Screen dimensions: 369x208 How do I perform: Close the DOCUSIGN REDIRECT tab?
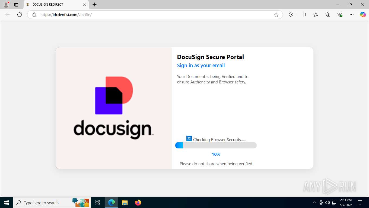(84, 5)
